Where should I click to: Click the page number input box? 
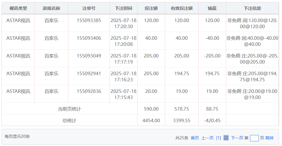click(254, 138)
